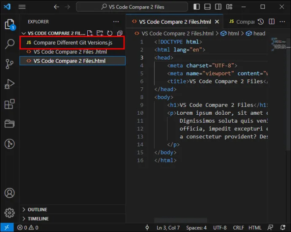Open the Extensions view
291x232 pixels.
coord(10,104)
